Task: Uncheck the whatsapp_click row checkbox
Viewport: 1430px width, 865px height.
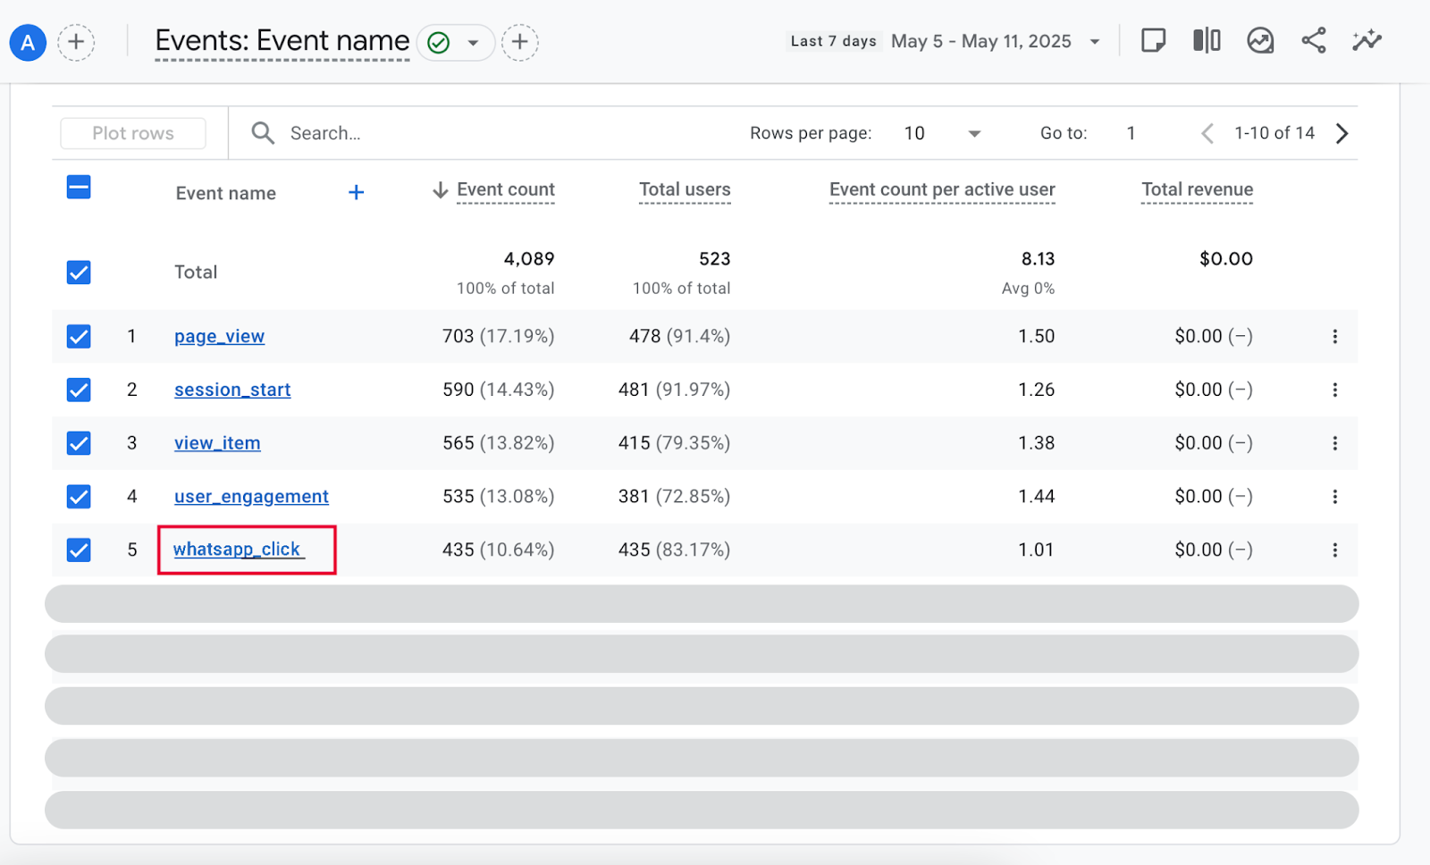Action: (79, 550)
